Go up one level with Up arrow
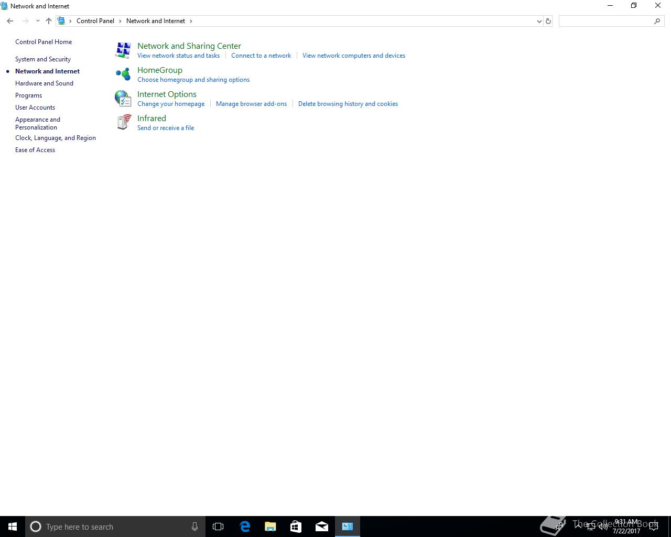The height and width of the screenshot is (537, 671). (48, 21)
